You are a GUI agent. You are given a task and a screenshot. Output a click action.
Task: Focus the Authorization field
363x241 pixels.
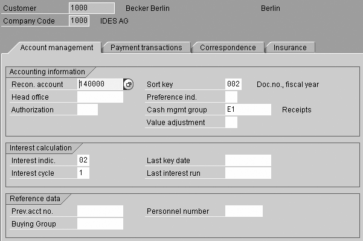click(x=88, y=109)
